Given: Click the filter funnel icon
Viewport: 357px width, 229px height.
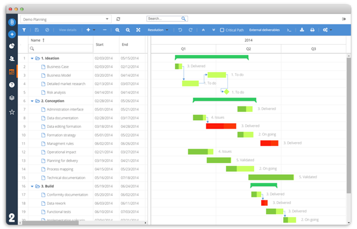Looking at the screenshot, I should [24, 30].
